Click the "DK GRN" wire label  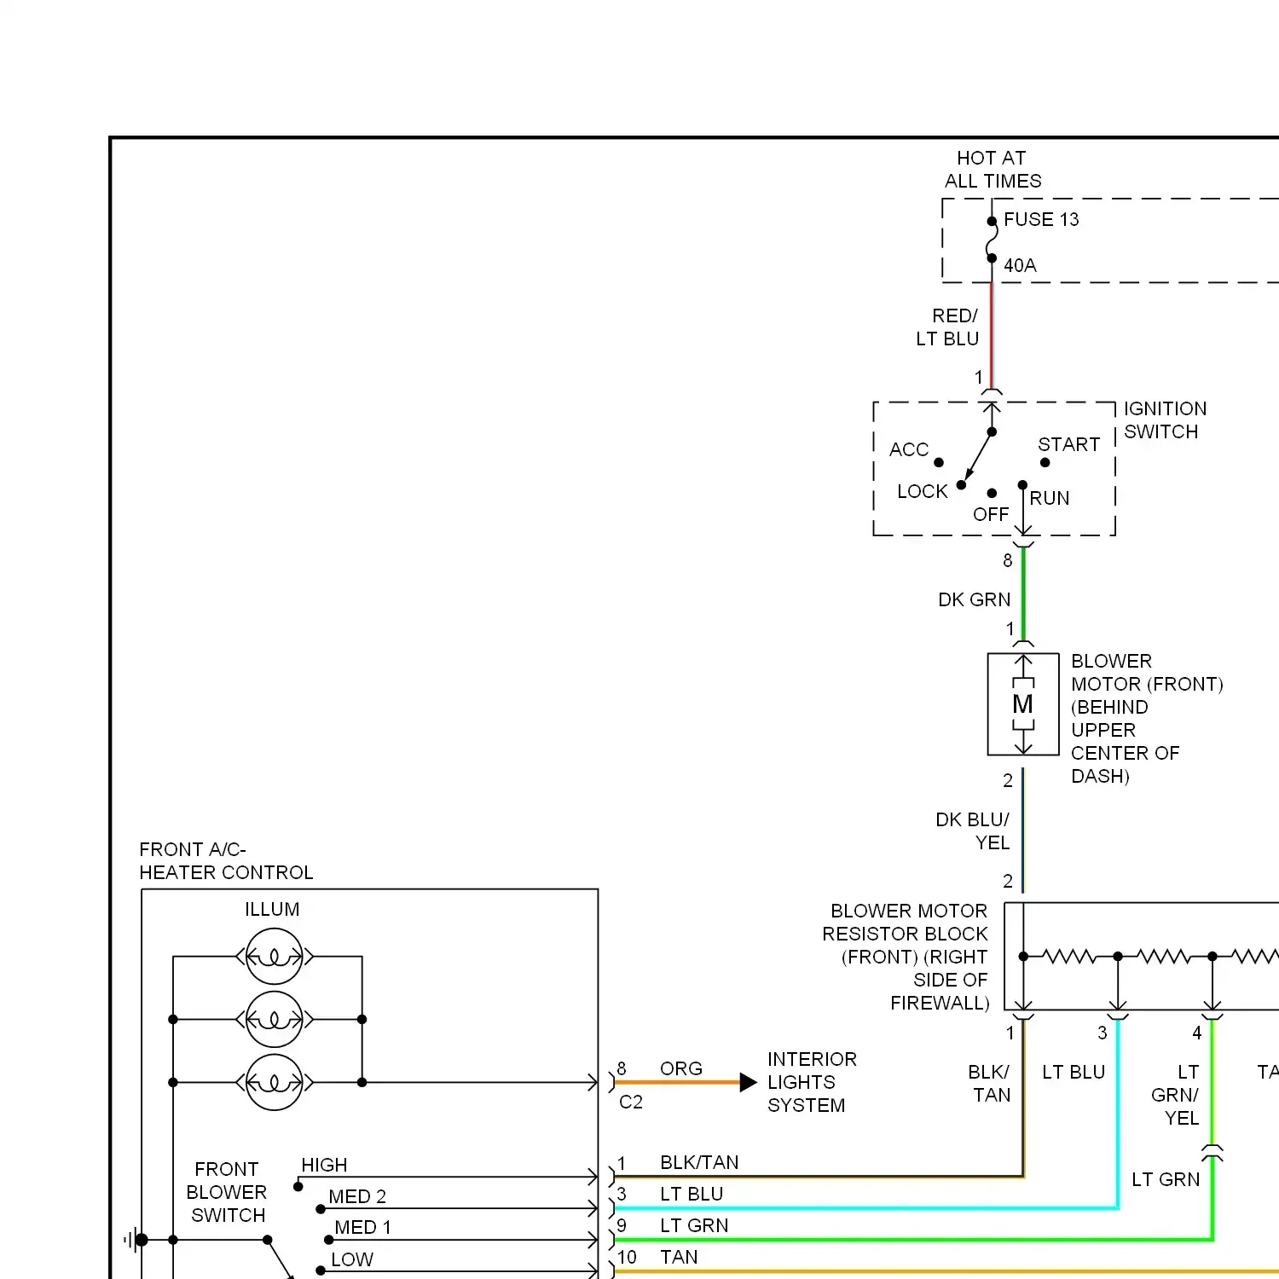pos(974,599)
